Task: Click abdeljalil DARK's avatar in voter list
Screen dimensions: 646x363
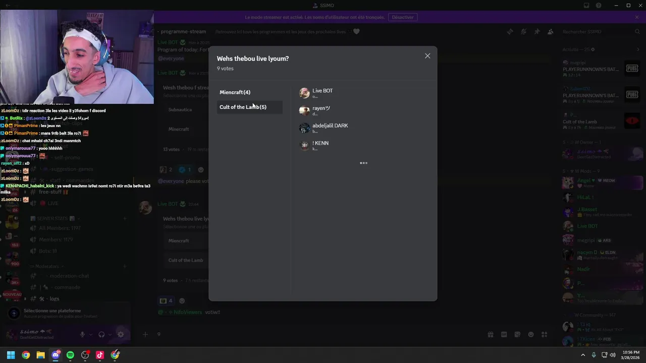Action: (304, 128)
